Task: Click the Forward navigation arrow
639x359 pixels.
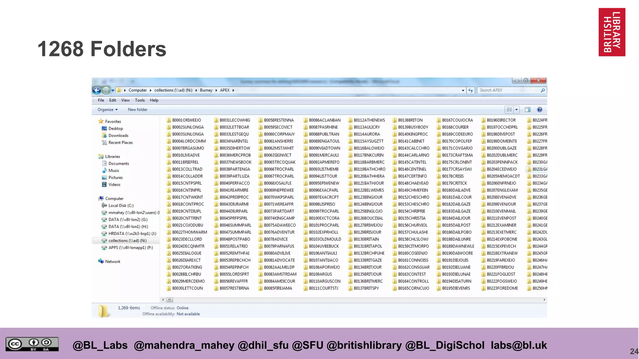Action: pos(106,90)
